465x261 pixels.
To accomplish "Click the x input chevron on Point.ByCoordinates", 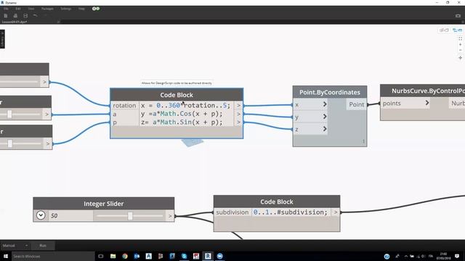I will (x=325, y=104).
